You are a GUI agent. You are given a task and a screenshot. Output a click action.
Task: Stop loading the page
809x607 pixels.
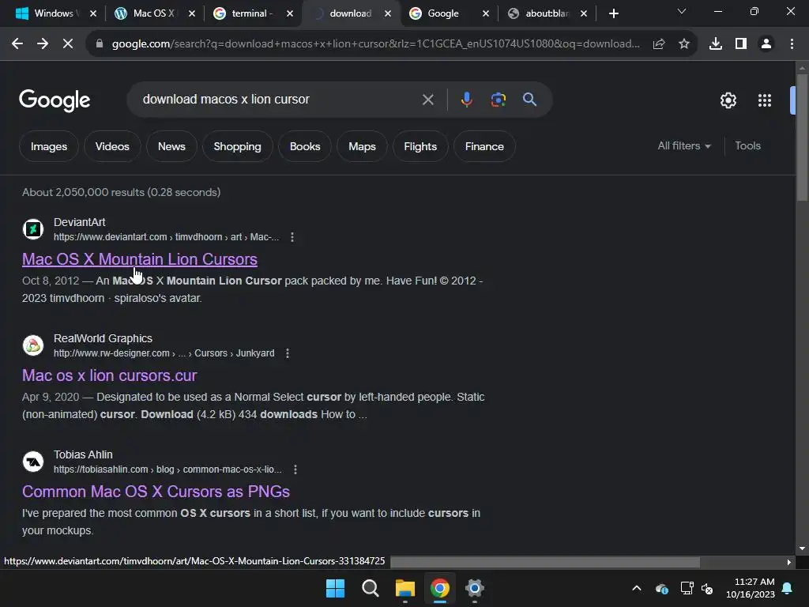point(68,44)
